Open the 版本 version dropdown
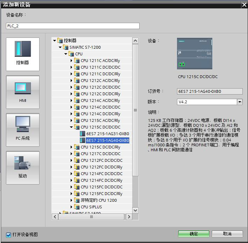Screen dimensions: 248x243 pos(240,102)
